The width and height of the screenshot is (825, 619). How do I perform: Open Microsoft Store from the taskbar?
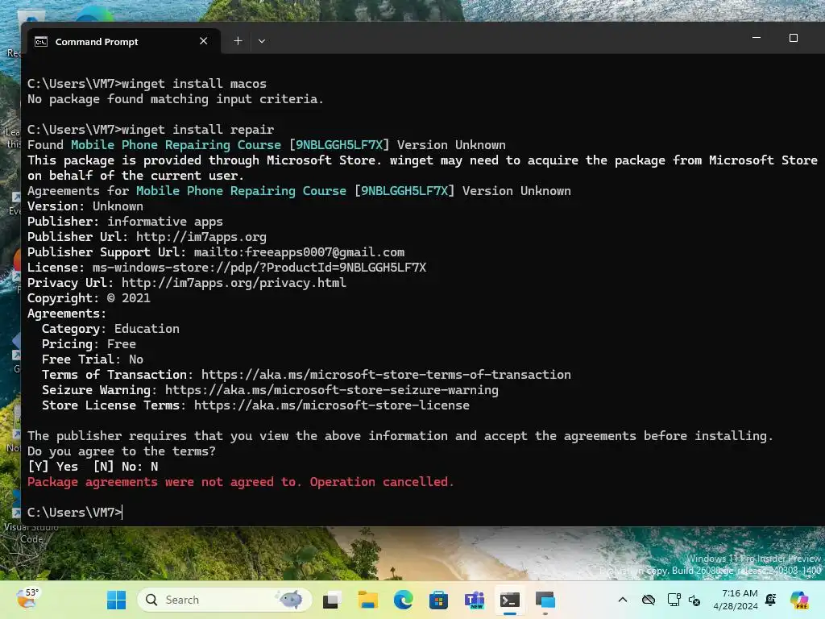click(x=438, y=600)
